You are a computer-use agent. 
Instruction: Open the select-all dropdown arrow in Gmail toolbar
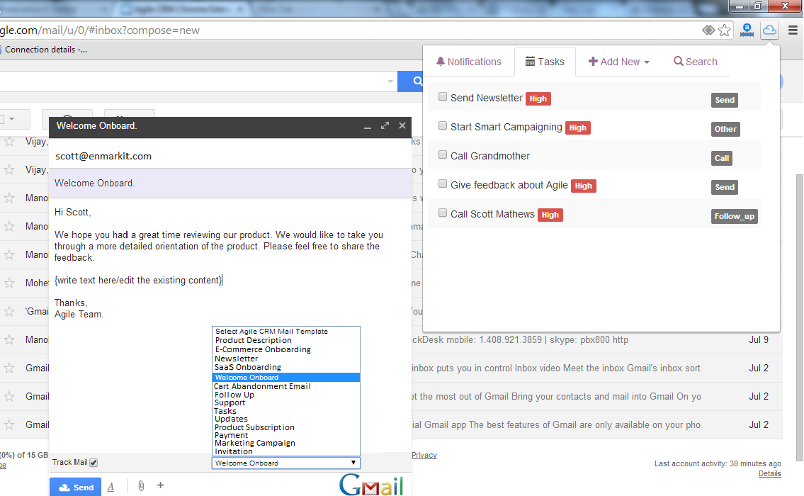pyautogui.click(x=11, y=119)
